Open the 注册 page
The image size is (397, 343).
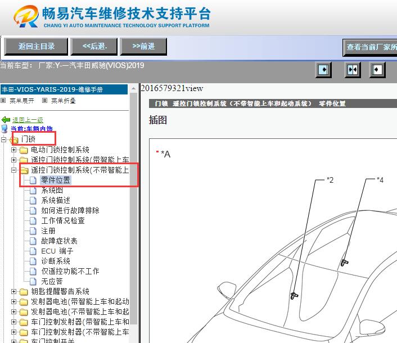click(48, 231)
